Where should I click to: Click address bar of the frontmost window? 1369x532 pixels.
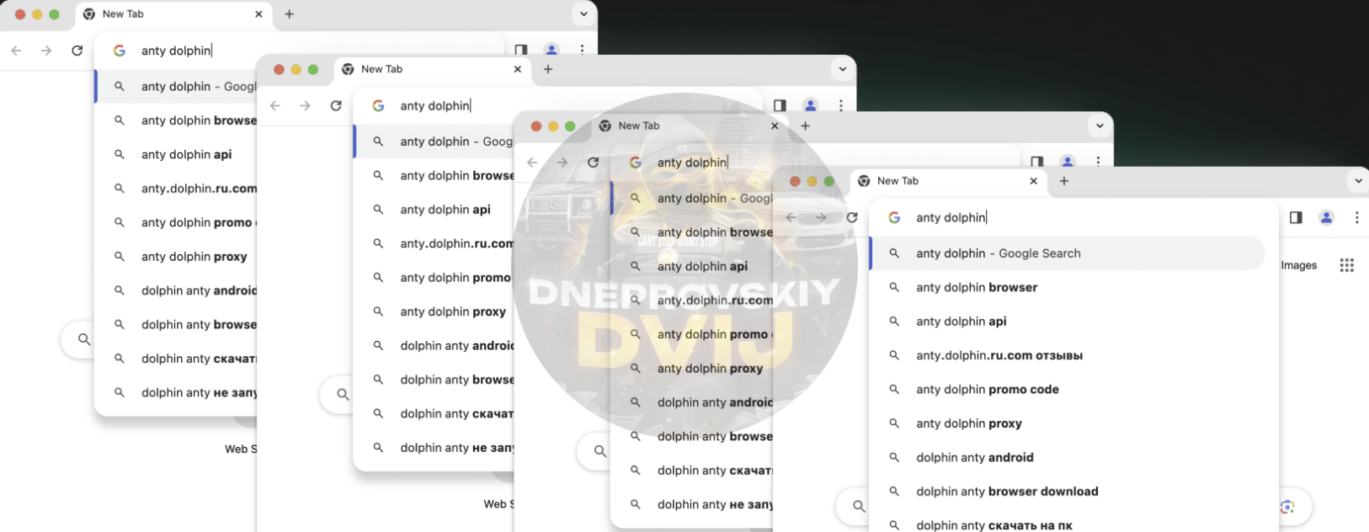coord(1073,217)
